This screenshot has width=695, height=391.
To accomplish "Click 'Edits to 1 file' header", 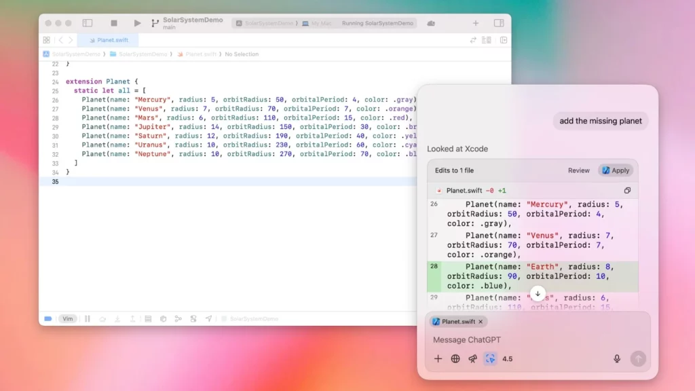I will point(454,170).
